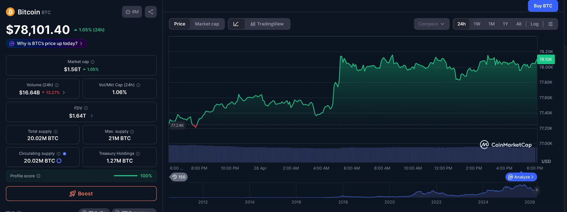Click the Bitcoin orange logo icon
This screenshot has width=567, height=212.
tap(10, 12)
